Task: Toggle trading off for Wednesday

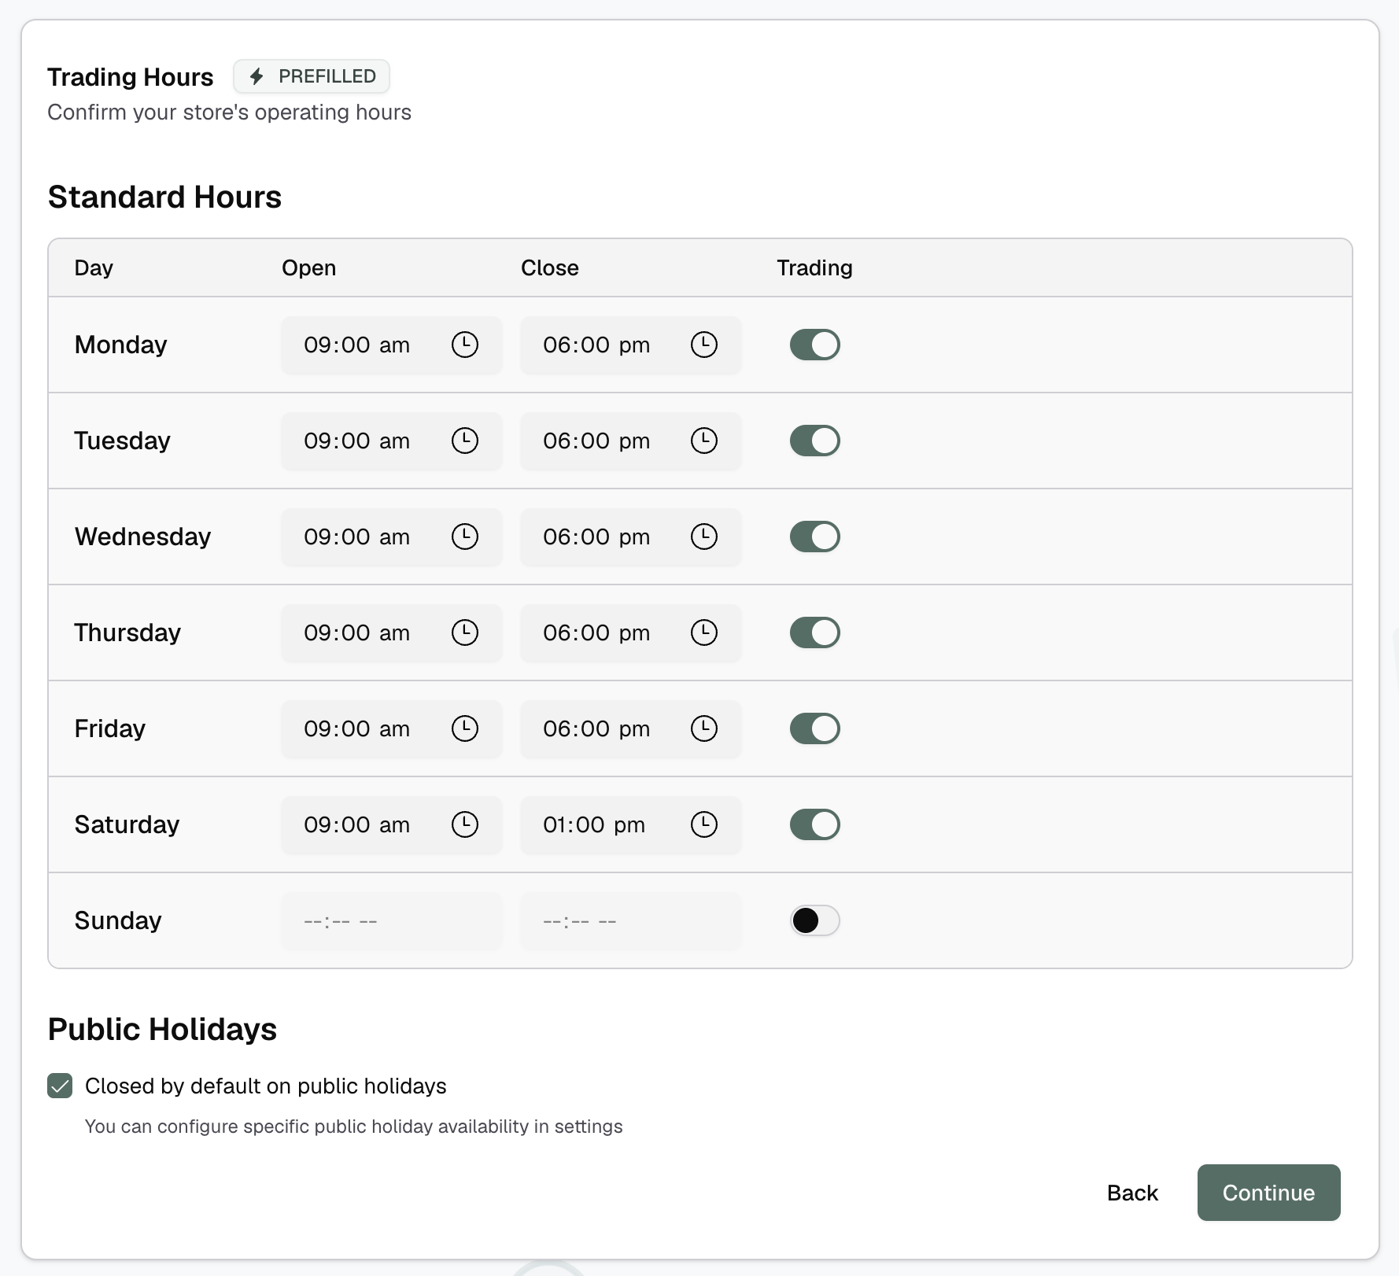Action: pyautogui.click(x=814, y=537)
